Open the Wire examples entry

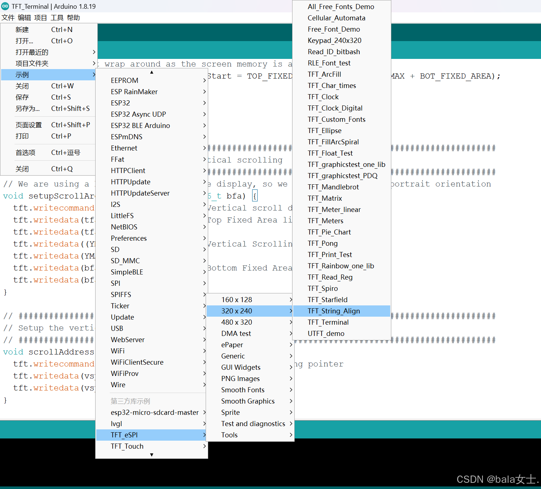tap(152, 385)
